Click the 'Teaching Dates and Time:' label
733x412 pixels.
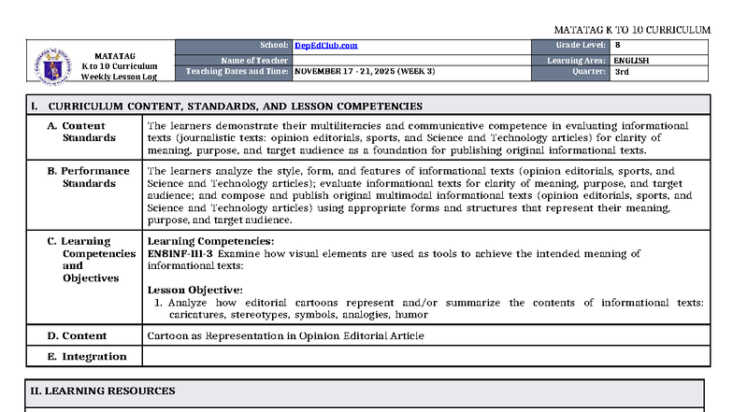(237, 71)
